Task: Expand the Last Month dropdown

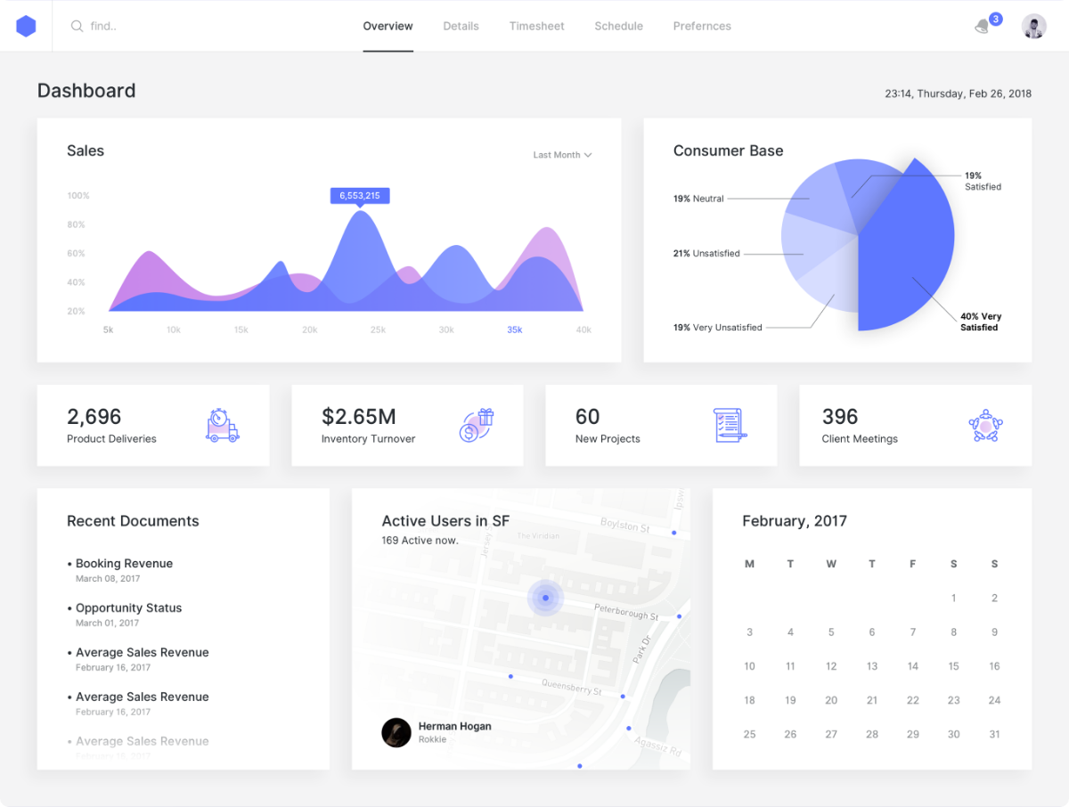Action: pyautogui.click(x=562, y=155)
